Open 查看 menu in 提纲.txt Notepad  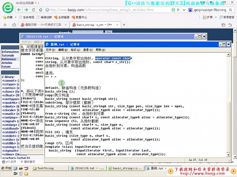coord(88,50)
